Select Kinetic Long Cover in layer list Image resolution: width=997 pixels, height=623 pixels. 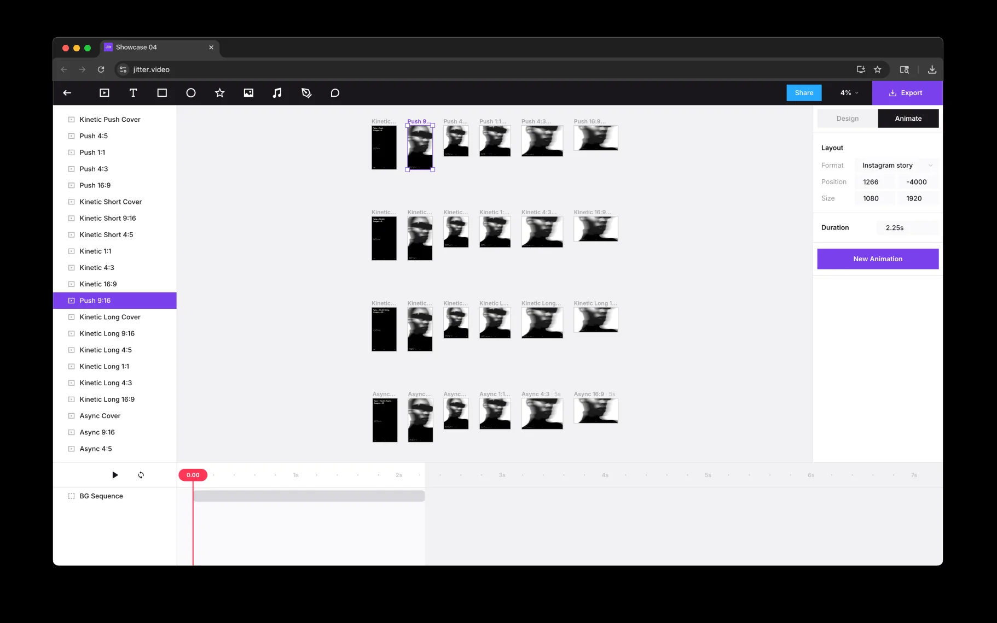[x=110, y=317]
